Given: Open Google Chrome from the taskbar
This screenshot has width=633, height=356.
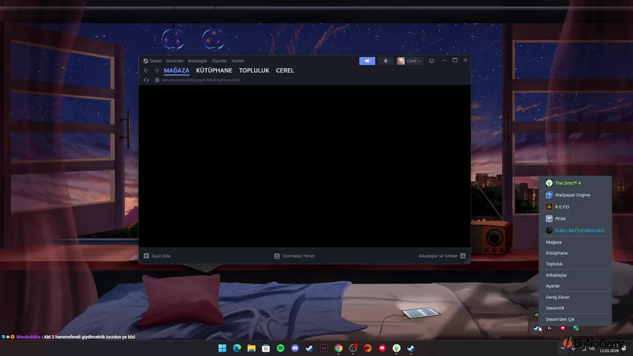Looking at the screenshot, I should [338, 348].
